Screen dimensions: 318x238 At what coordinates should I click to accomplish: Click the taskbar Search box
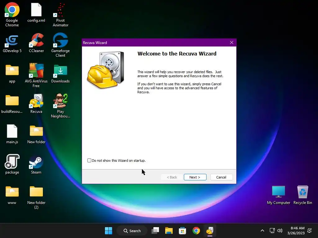tap(132, 231)
